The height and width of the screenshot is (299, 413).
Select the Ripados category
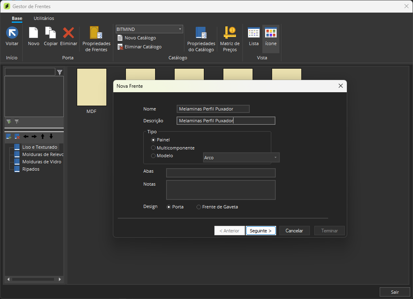point(31,169)
